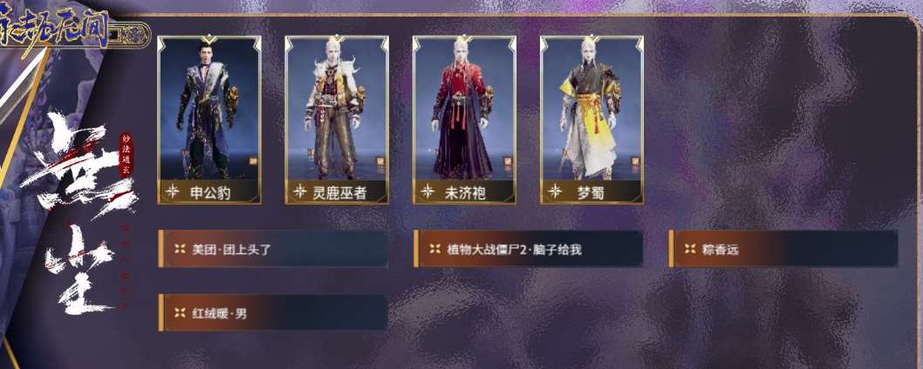Click the cross icon next to 红绒暖·男
This screenshot has height=369, width=923.
(180, 313)
